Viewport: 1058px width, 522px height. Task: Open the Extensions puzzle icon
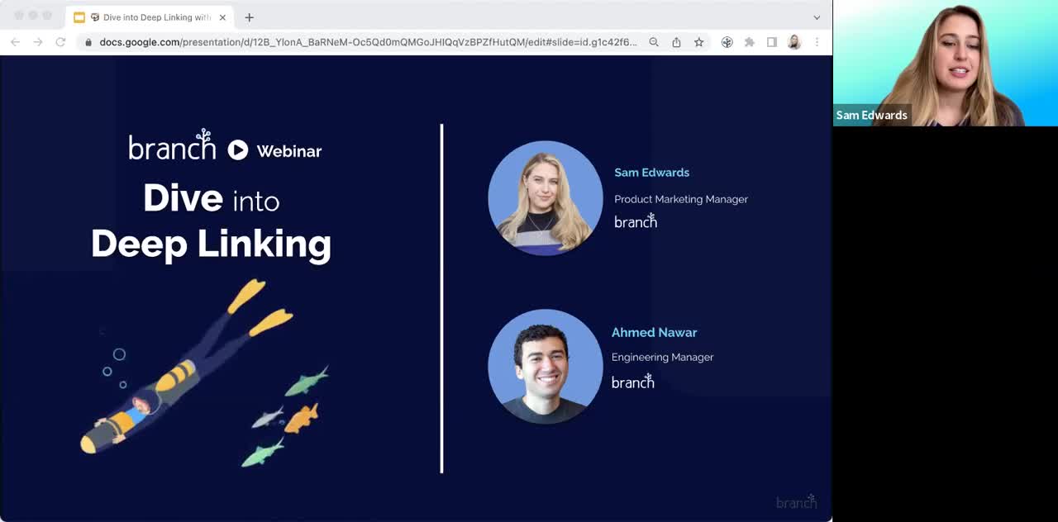(x=749, y=42)
